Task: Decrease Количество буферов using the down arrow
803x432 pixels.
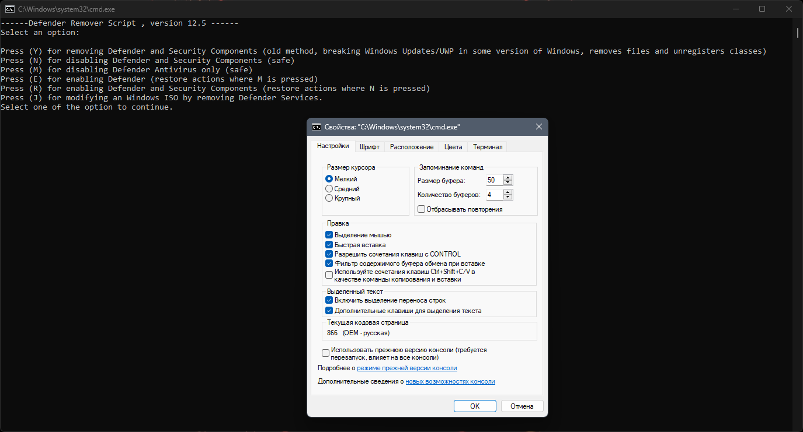Action: 508,197
